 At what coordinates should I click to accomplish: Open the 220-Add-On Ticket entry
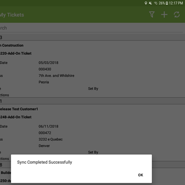click(16, 54)
